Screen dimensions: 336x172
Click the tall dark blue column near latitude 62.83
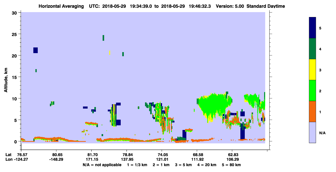click(242, 132)
